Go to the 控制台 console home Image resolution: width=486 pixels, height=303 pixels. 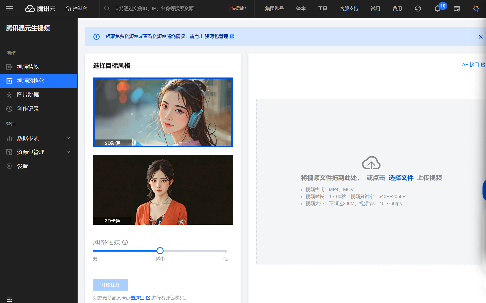point(76,9)
